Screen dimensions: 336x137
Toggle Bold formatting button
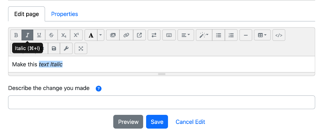point(16,35)
